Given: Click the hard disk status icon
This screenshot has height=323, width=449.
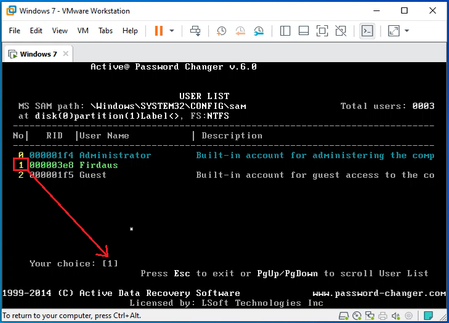Looking at the screenshot, I should pos(344,316).
